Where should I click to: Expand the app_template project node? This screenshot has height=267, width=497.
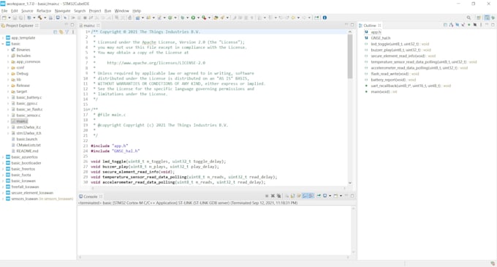pos(3,38)
